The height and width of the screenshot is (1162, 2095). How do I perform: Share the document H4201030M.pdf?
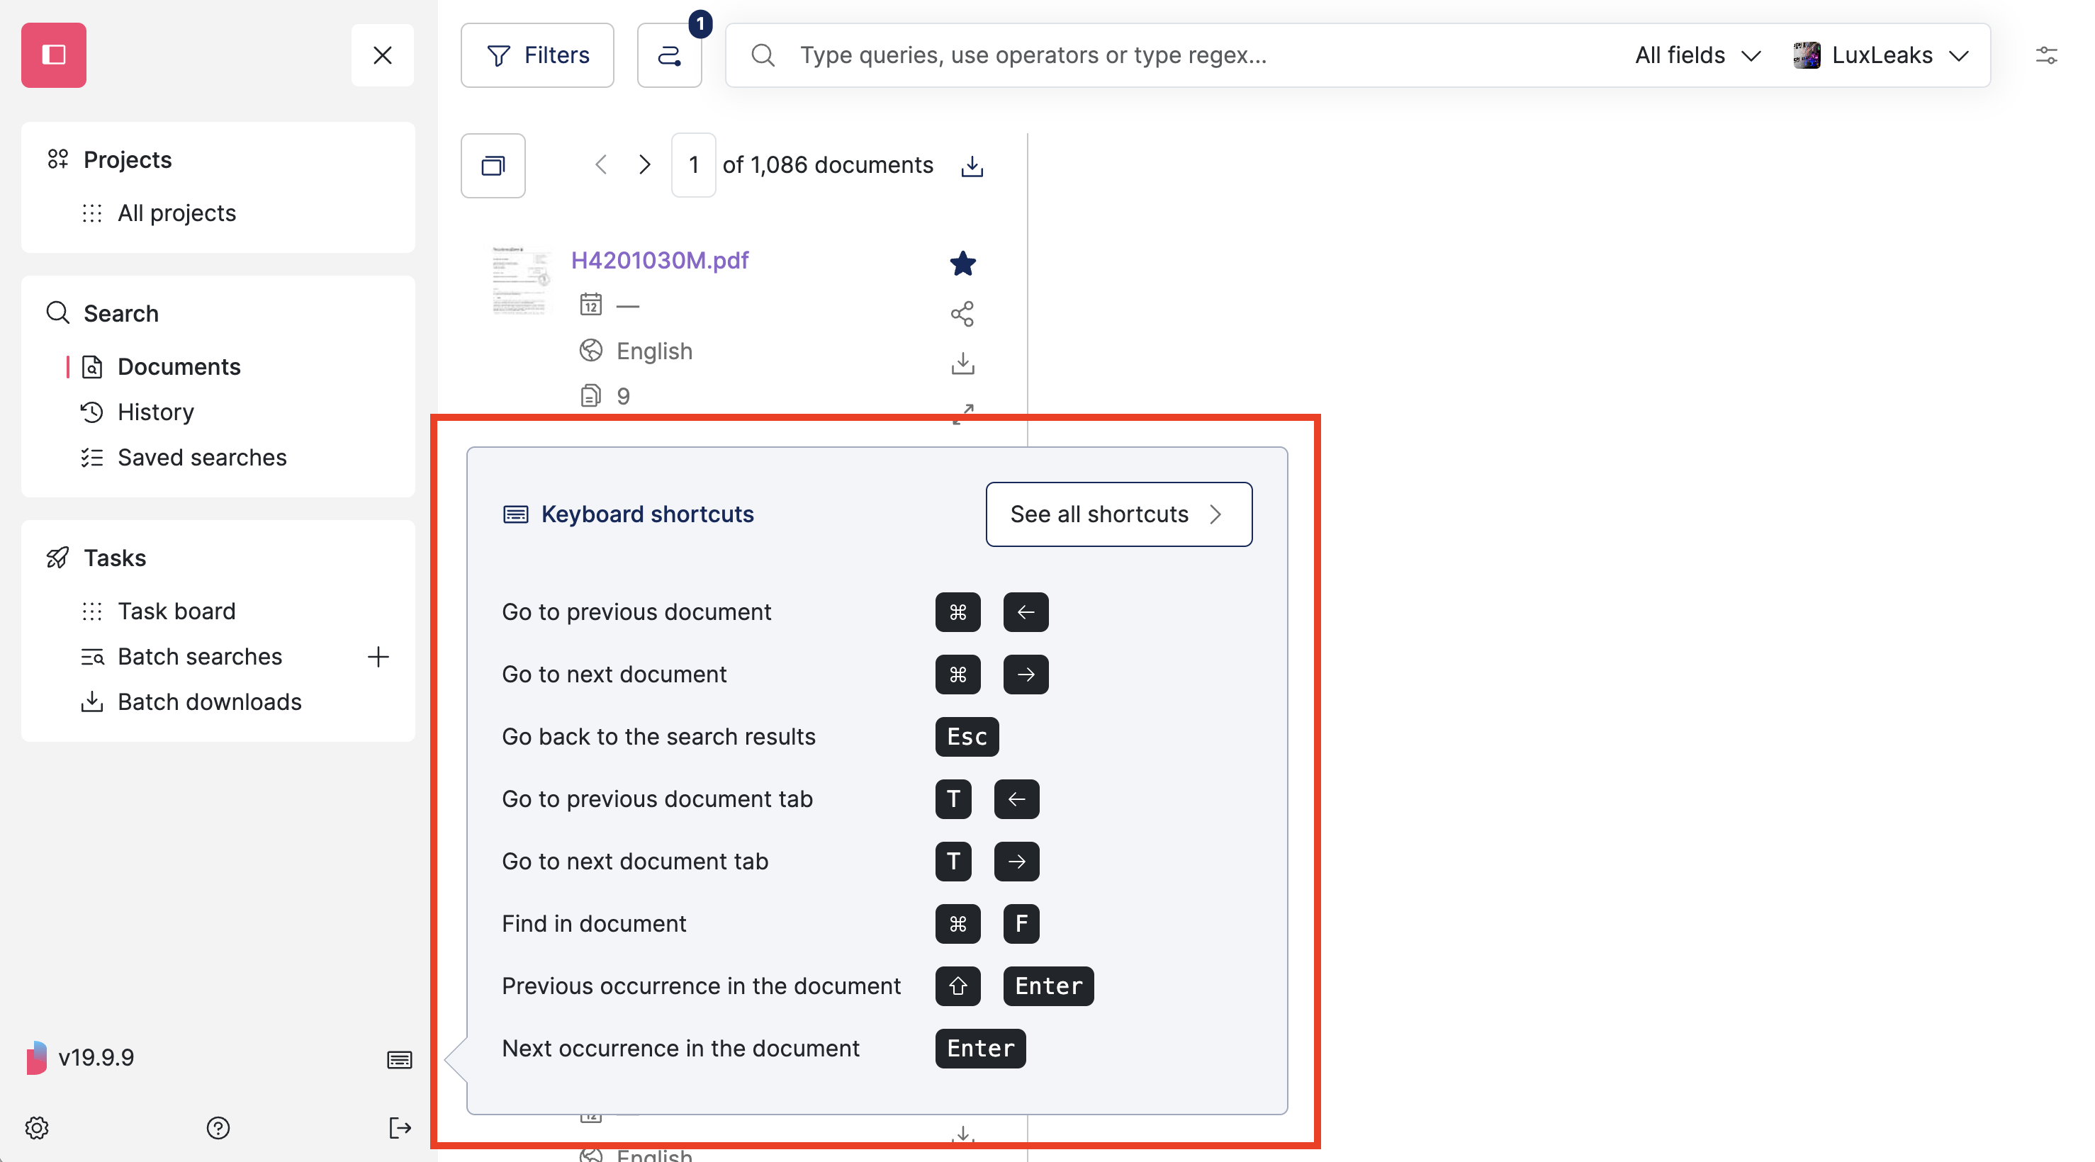[x=963, y=313]
